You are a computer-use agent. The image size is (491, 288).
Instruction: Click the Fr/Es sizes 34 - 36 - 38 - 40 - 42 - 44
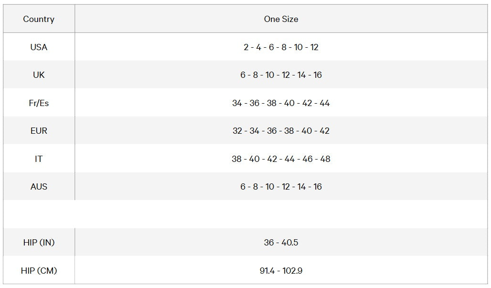(x=281, y=103)
